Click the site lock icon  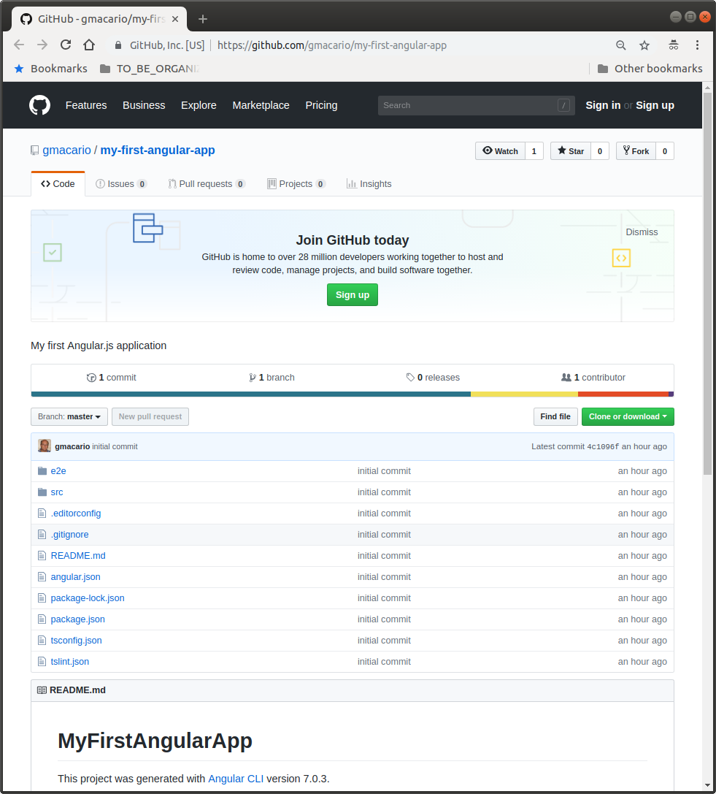(118, 45)
